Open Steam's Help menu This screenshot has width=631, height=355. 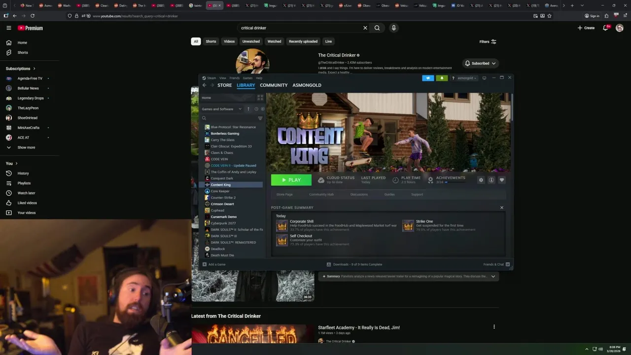259,78
